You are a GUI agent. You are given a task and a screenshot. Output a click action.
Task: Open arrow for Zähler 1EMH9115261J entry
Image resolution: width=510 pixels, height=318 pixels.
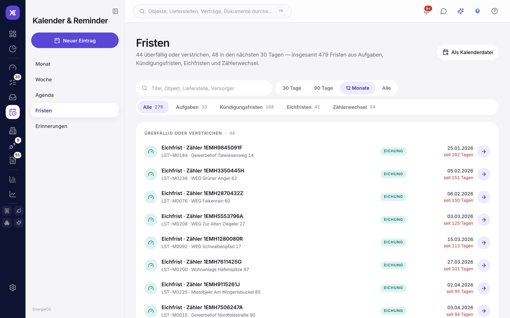point(484,288)
